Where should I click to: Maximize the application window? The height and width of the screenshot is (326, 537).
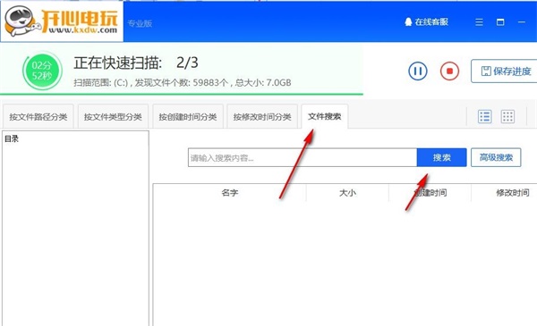[500, 22]
